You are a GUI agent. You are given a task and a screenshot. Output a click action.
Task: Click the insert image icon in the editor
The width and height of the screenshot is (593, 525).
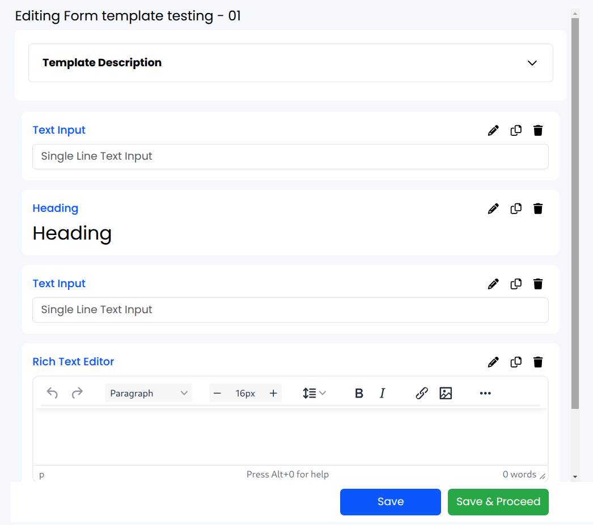[x=446, y=393]
